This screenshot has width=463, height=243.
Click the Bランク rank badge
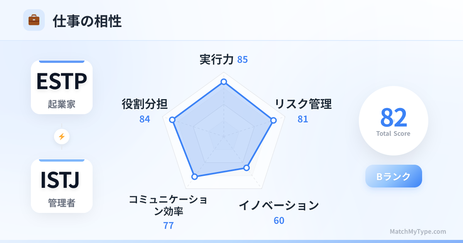click(x=394, y=176)
